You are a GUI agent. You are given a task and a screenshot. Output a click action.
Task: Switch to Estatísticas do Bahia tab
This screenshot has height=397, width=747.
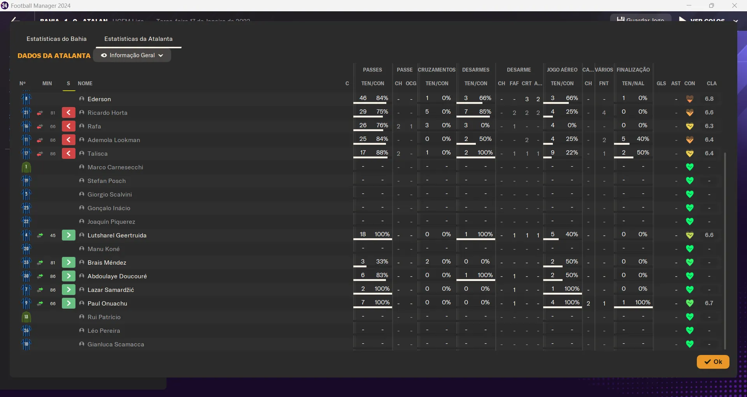[x=56, y=39]
